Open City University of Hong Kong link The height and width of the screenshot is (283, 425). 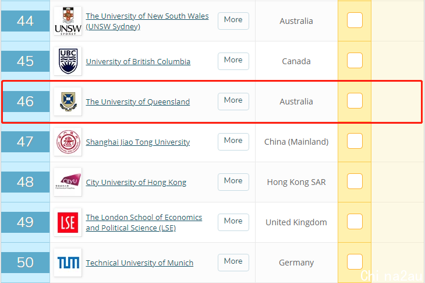coord(136,182)
